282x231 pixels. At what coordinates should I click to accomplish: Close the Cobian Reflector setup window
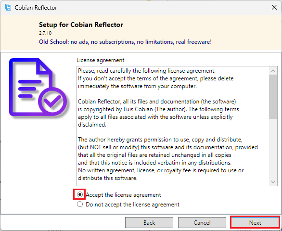tap(274, 7)
